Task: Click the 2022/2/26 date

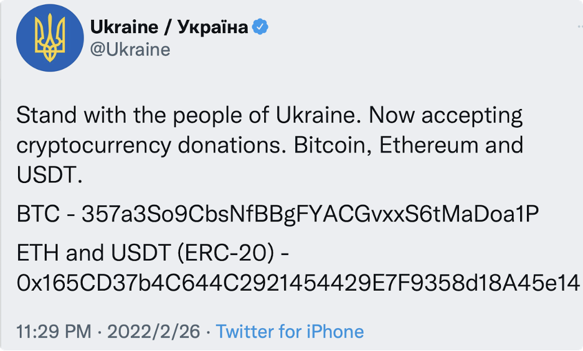Action: click(x=154, y=331)
